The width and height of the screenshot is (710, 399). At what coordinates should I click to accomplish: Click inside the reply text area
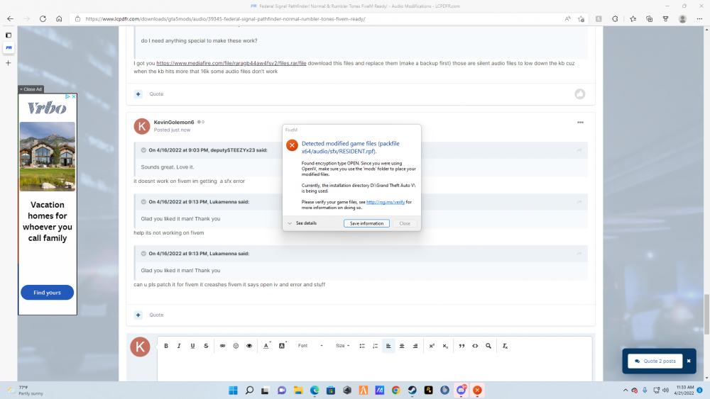coord(374,369)
